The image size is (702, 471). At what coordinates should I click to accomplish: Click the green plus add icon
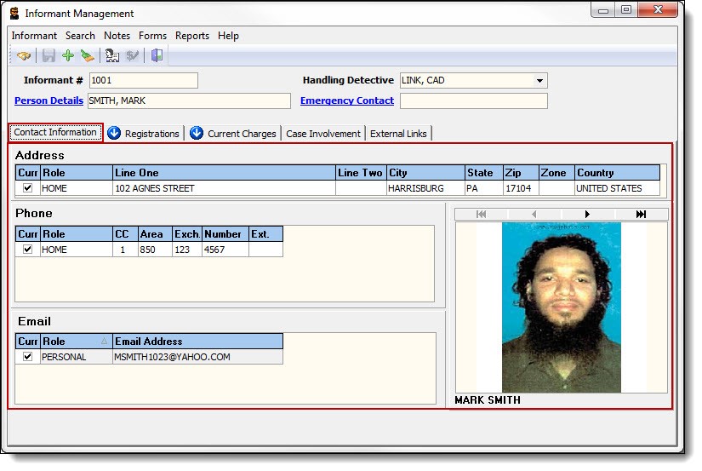pyautogui.click(x=68, y=56)
